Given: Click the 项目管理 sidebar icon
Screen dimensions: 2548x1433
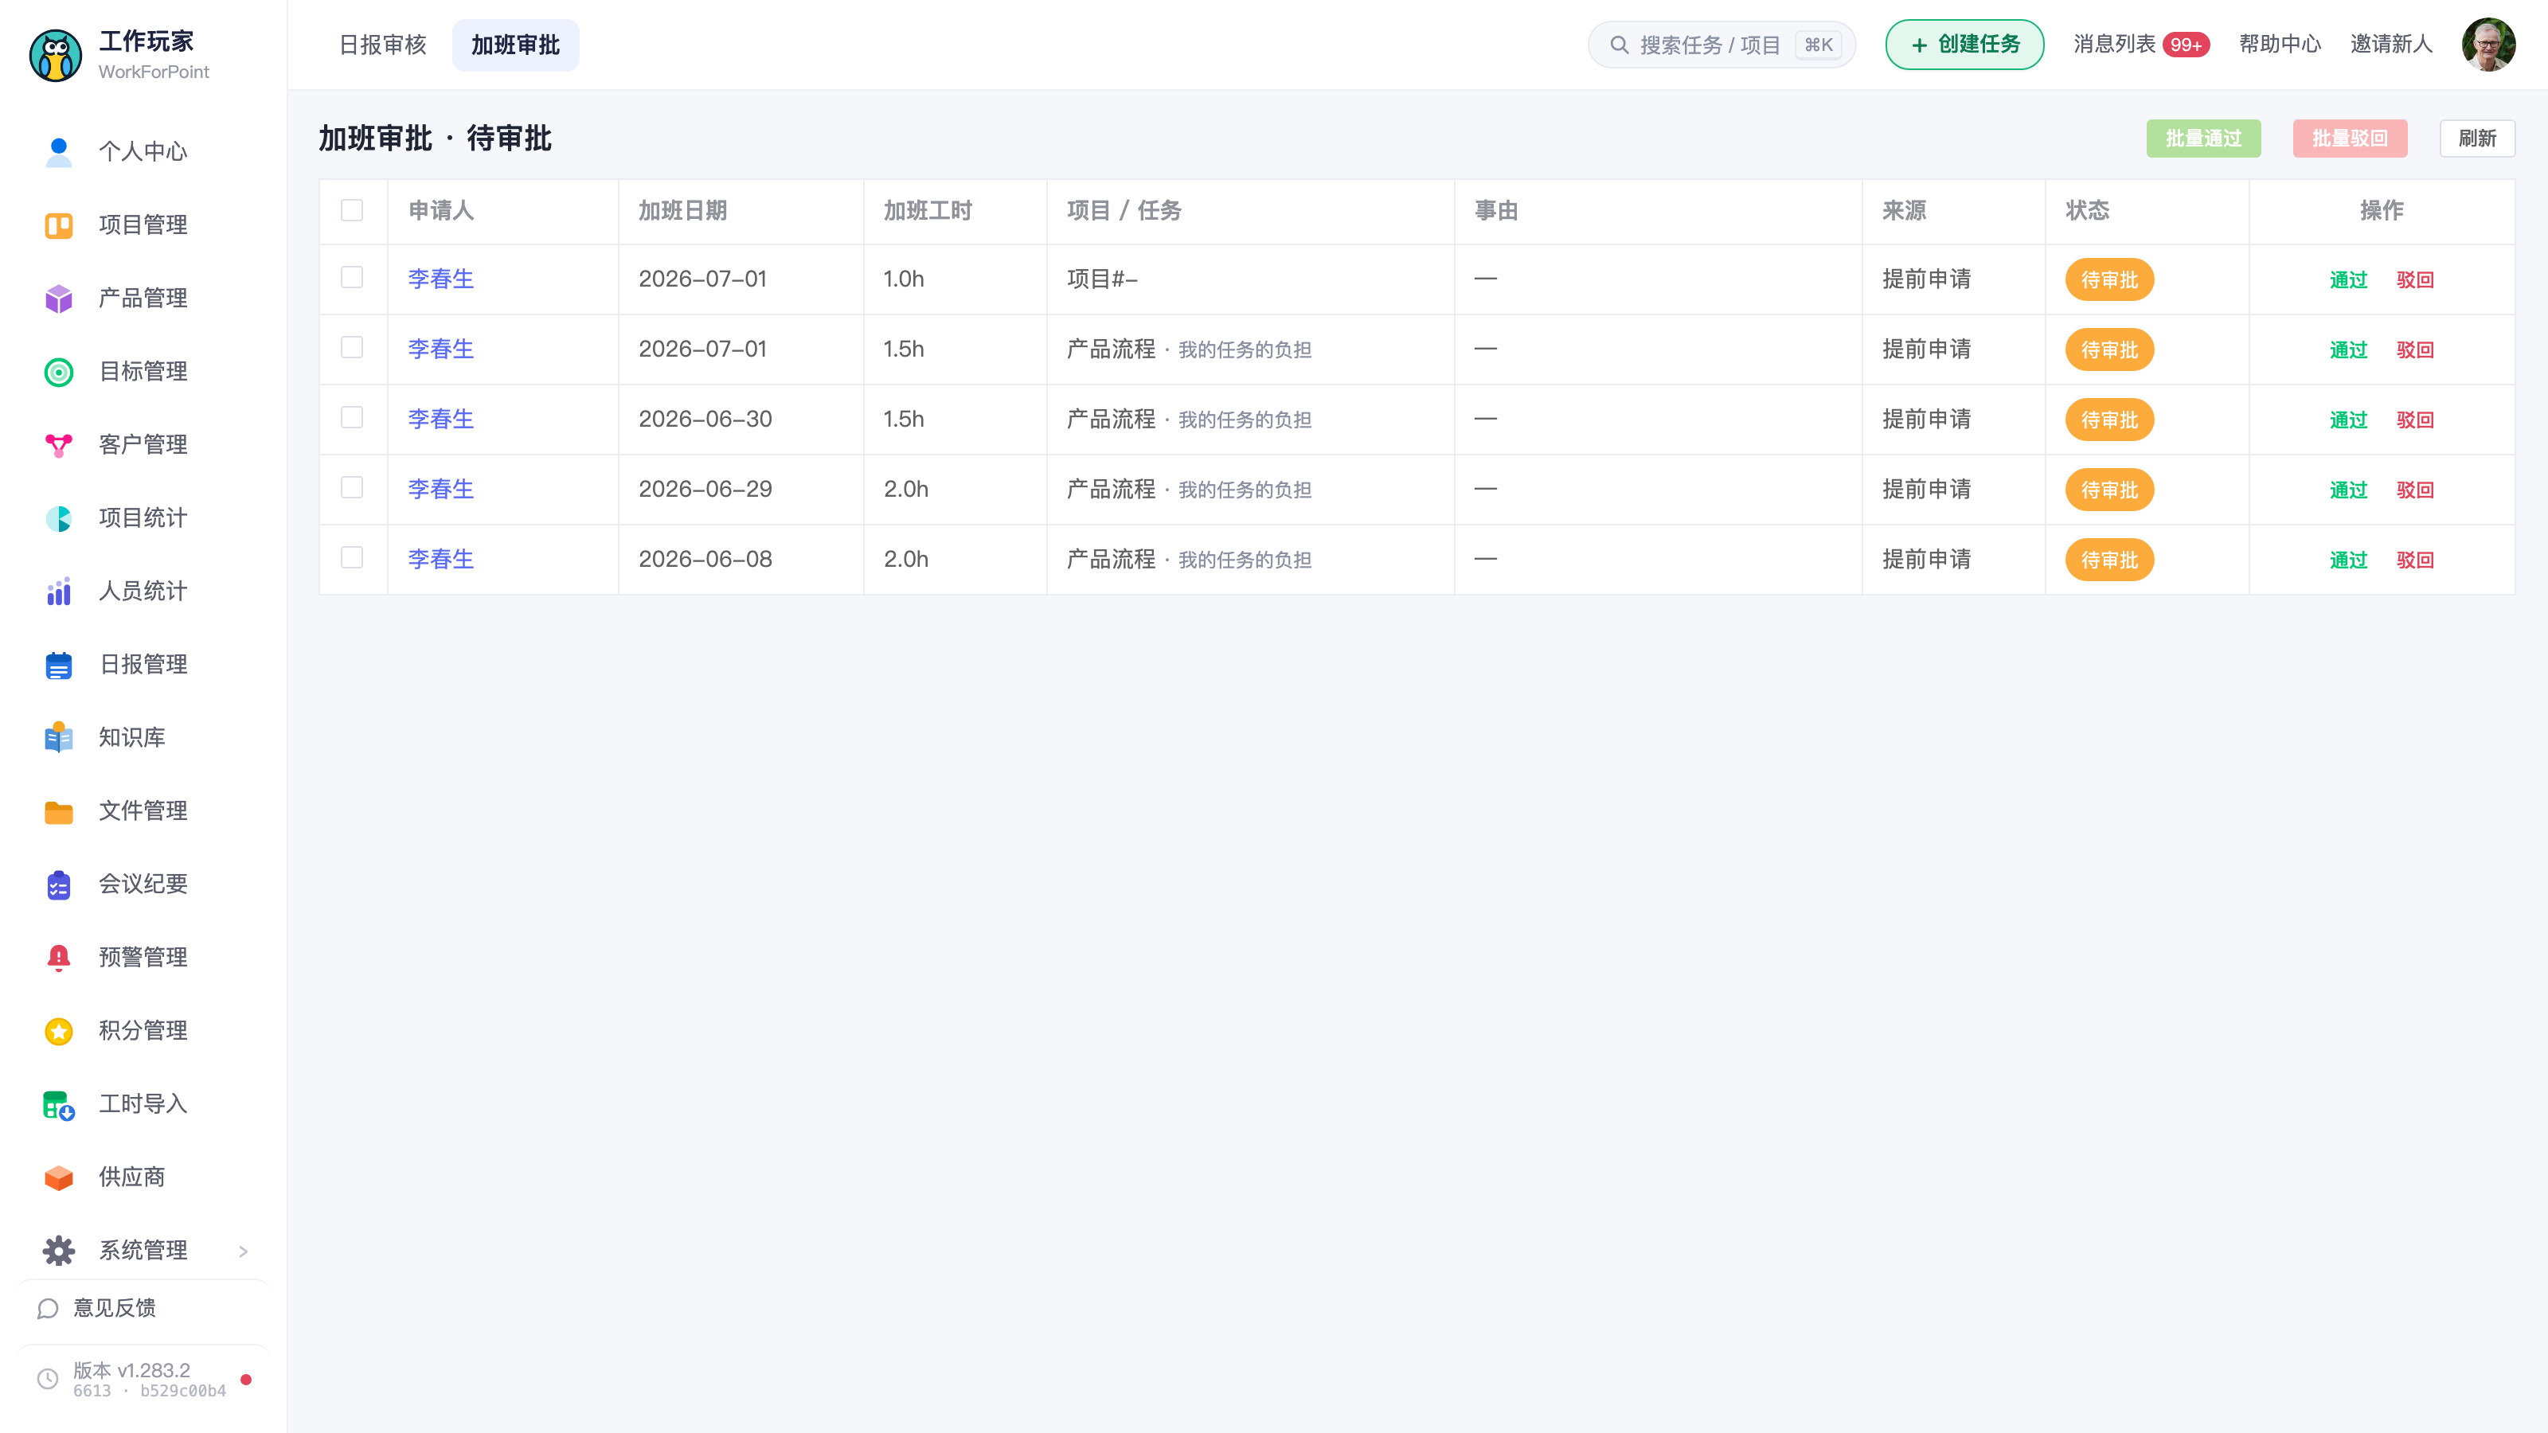Looking at the screenshot, I should [58, 225].
